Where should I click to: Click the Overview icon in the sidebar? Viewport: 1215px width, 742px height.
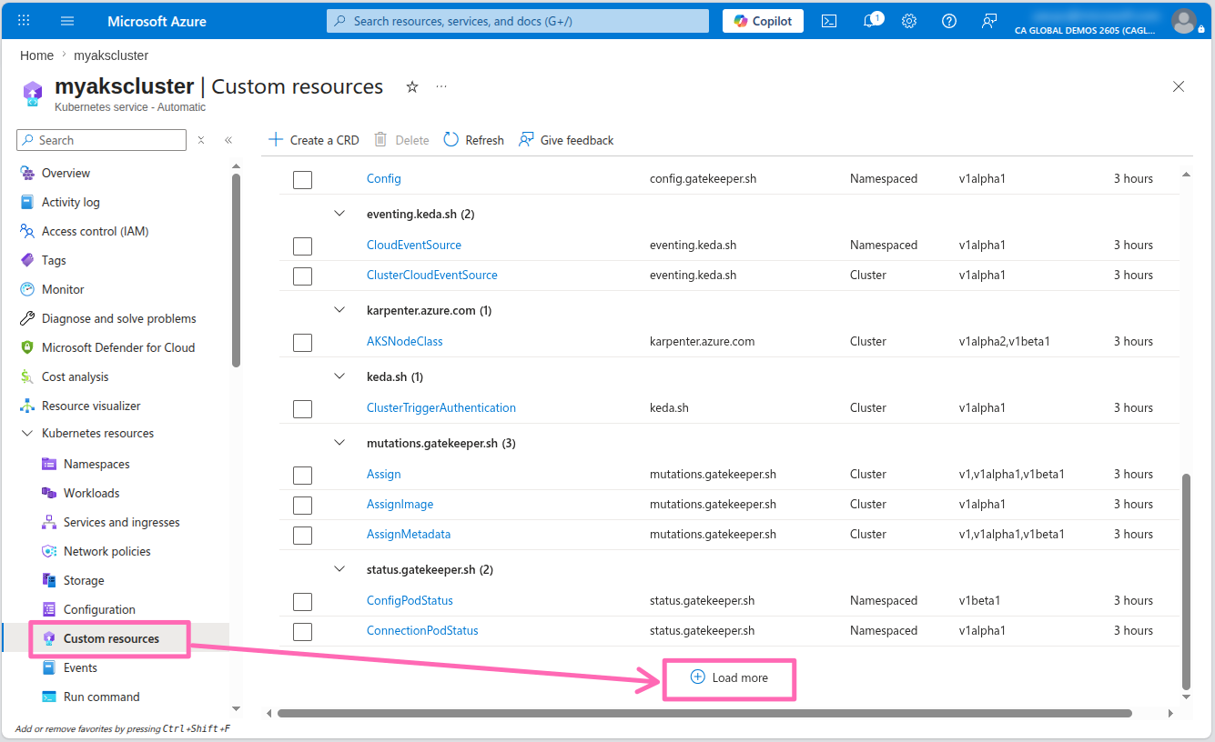(26, 173)
